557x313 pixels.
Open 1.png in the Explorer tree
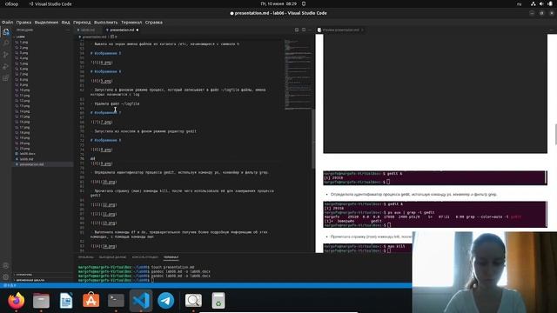[23, 42]
